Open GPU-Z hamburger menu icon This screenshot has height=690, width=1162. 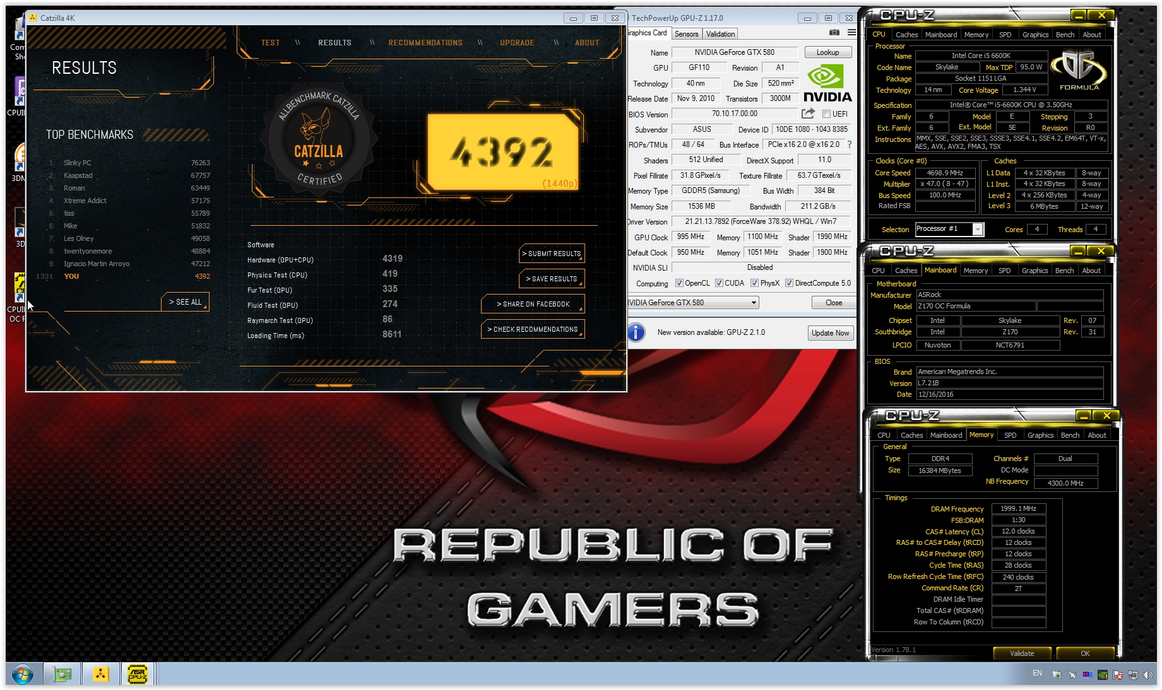point(851,33)
